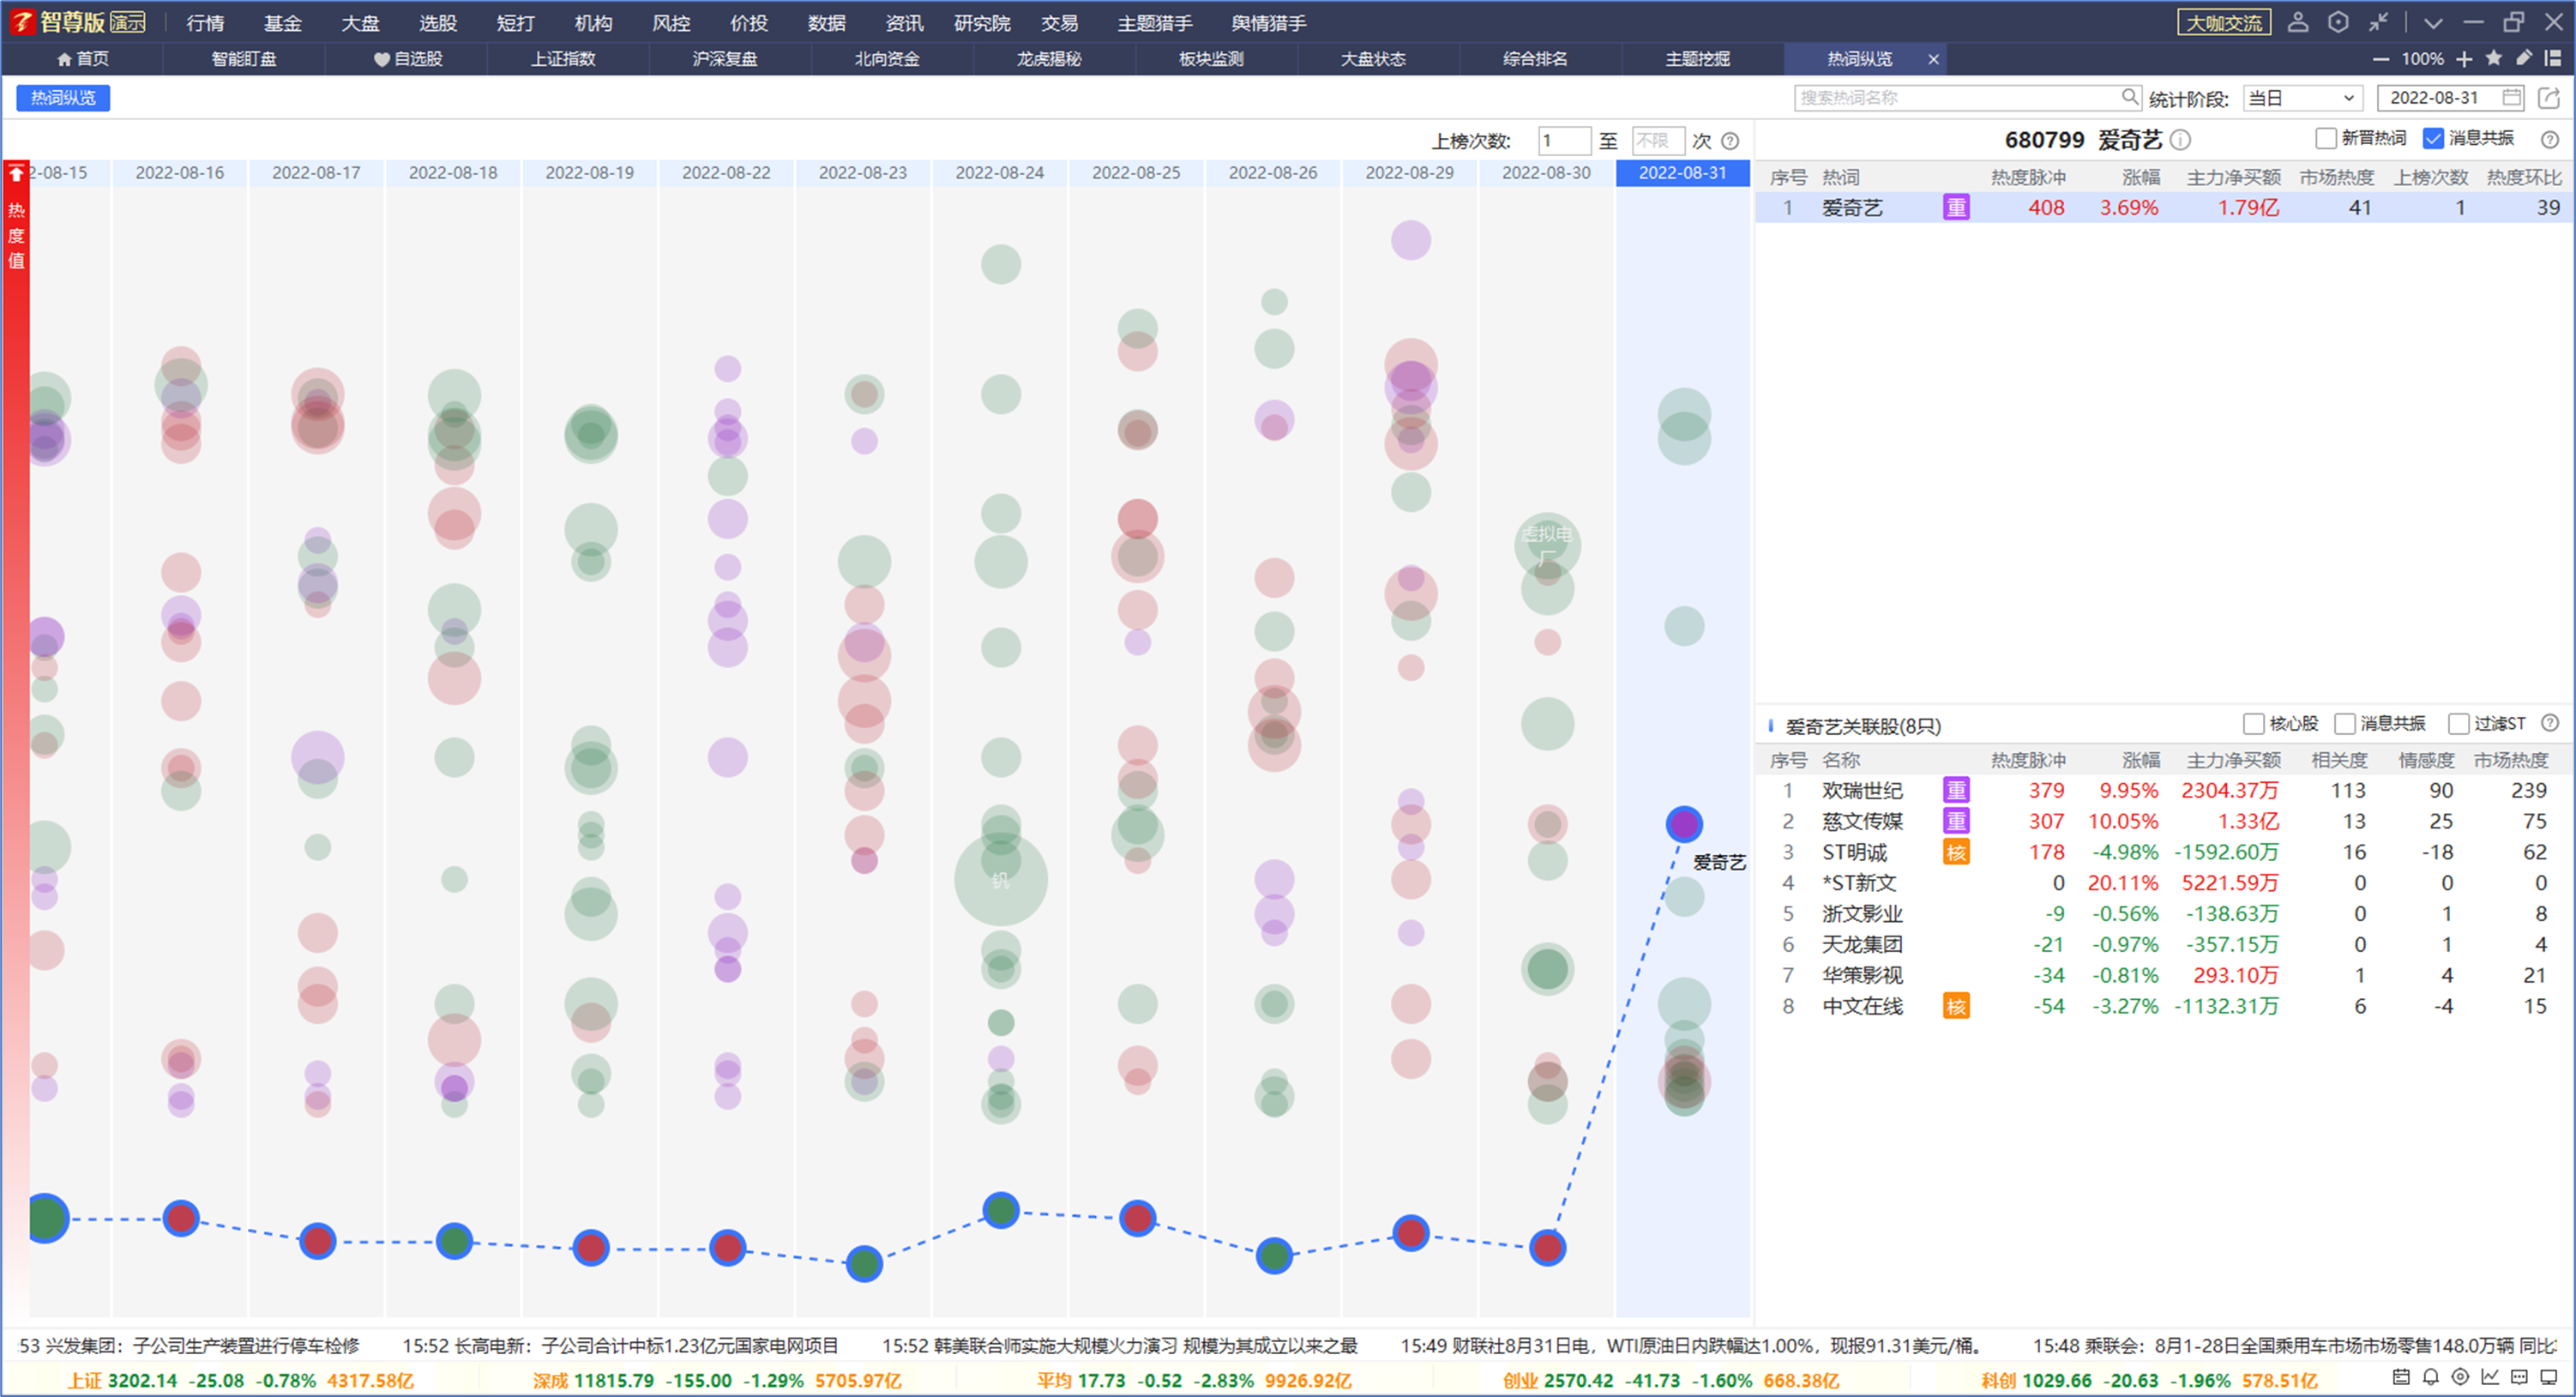The height and width of the screenshot is (1397, 2576).
Task: Open the 舆情猎手 menu
Action: [1268, 23]
